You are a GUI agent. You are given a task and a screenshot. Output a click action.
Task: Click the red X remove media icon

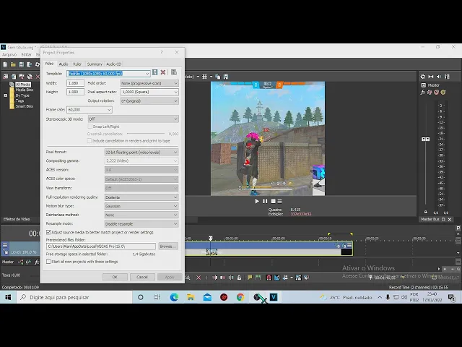tap(38, 77)
